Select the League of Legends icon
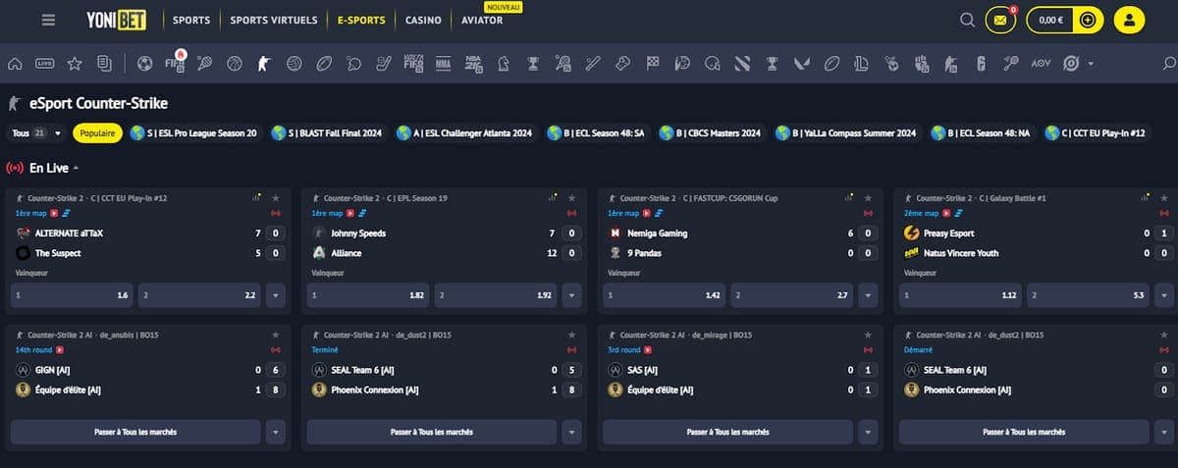Image resolution: width=1178 pixels, height=468 pixels. [862, 64]
